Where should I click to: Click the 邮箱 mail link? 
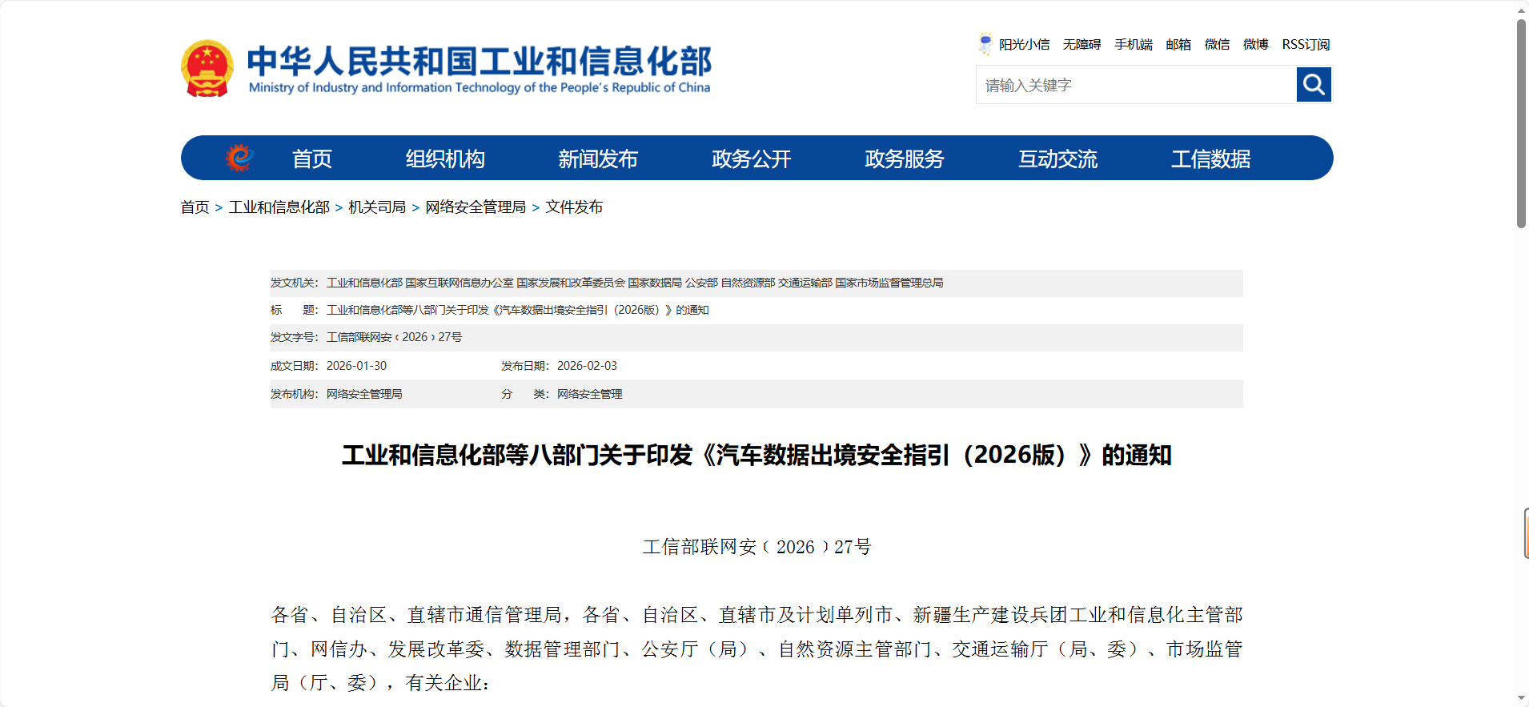pos(1178,44)
